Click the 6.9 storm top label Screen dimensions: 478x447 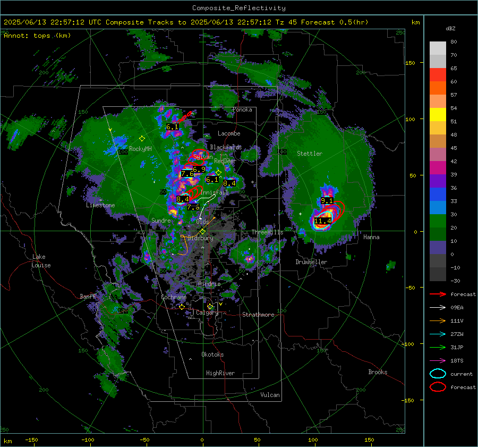click(x=199, y=170)
